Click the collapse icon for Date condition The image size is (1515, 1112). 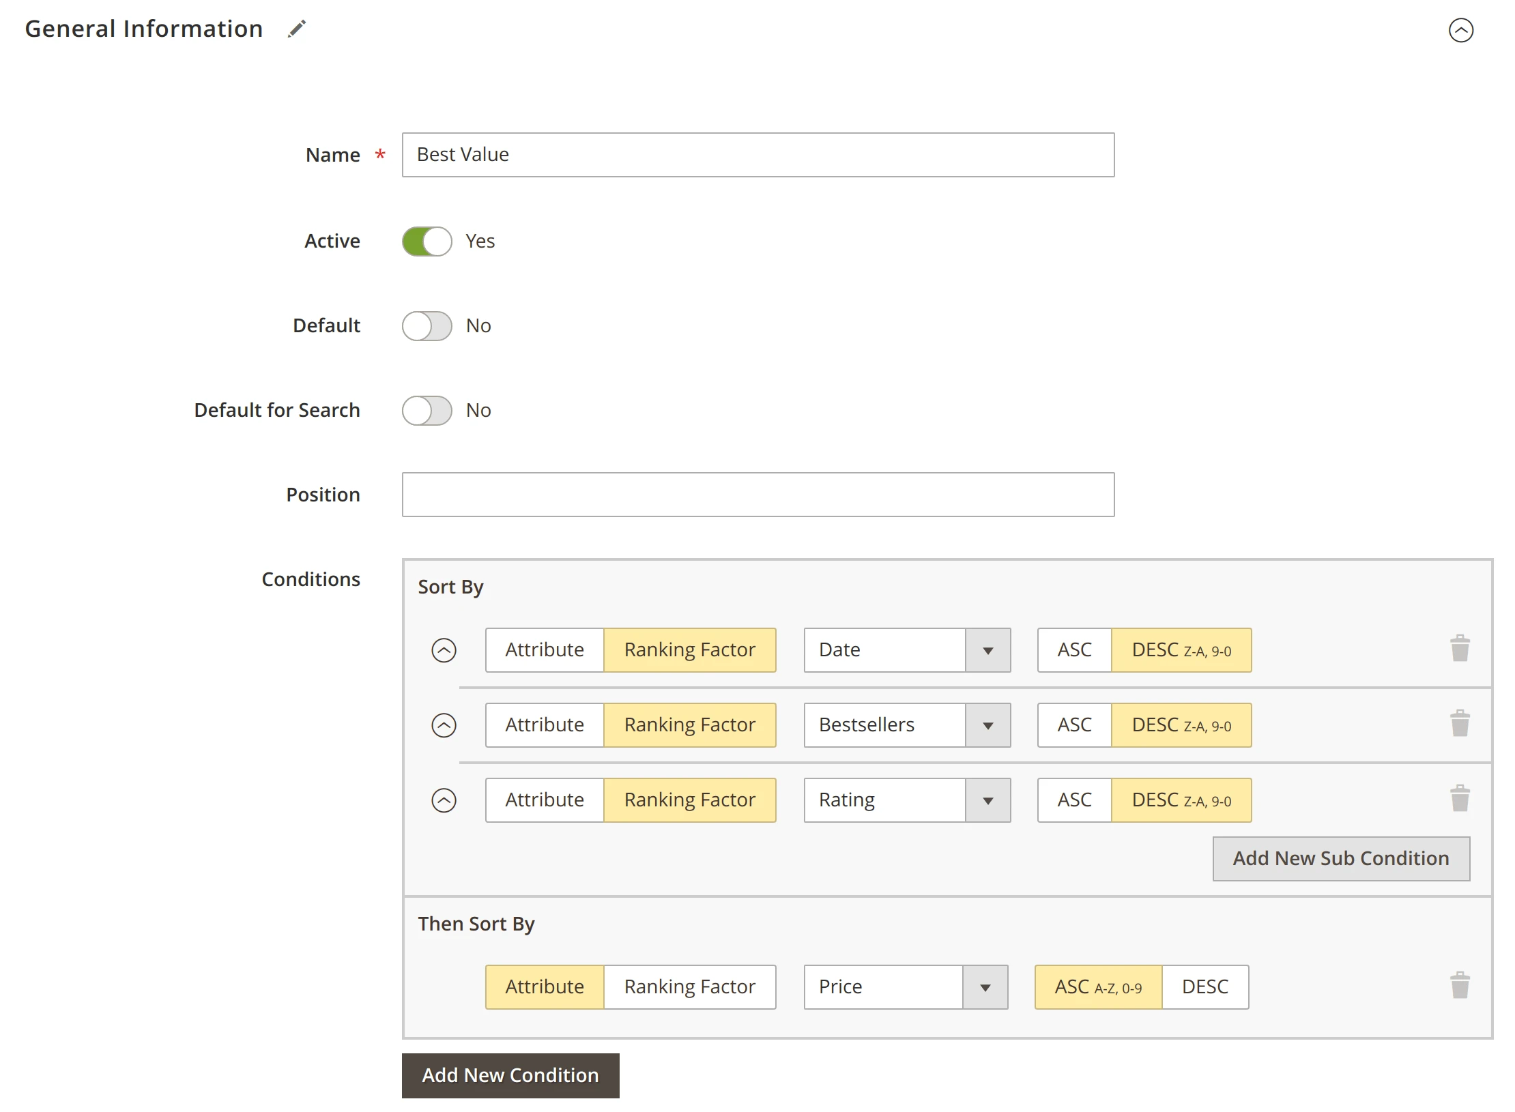(445, 649)
